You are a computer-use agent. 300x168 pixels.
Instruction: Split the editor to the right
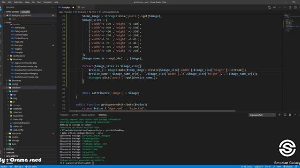(295, 7)
